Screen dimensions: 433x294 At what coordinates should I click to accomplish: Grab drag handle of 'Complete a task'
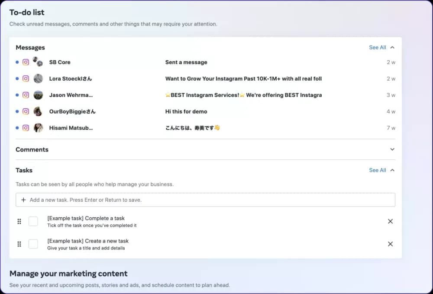coord(19,221)
